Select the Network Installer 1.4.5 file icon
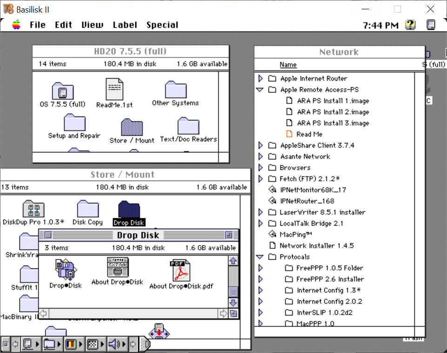The width and height of the screenshot is (447, 353). (x=273, y=245)
